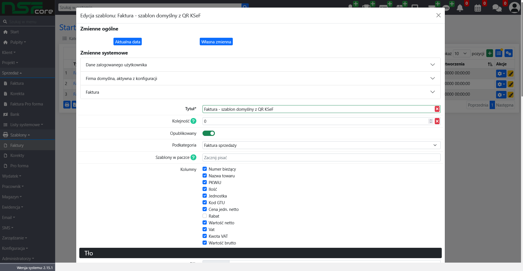Expand Firma domyślna, aktywna z konfiguracji
This screenshot has width=523, height=271.
click(260, 78)
